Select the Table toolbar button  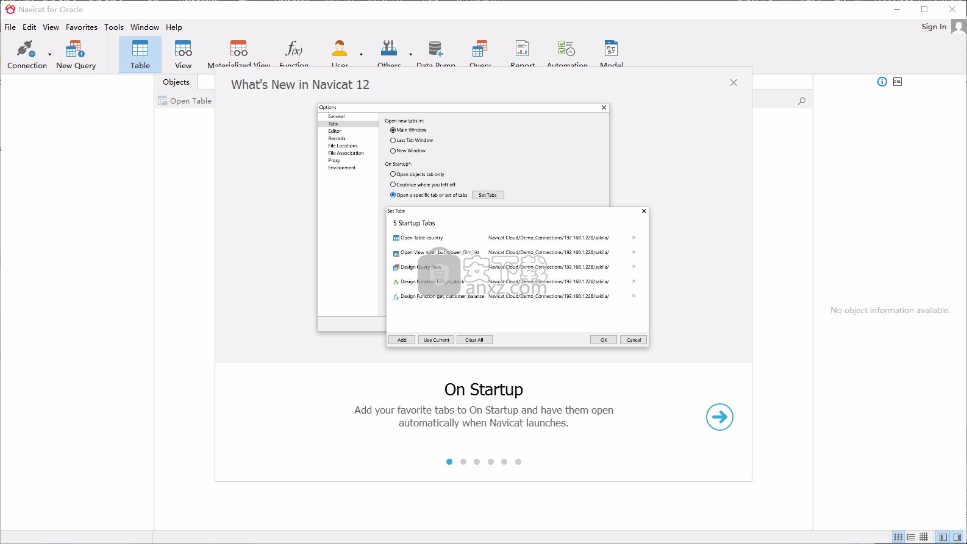coord(140,54)
